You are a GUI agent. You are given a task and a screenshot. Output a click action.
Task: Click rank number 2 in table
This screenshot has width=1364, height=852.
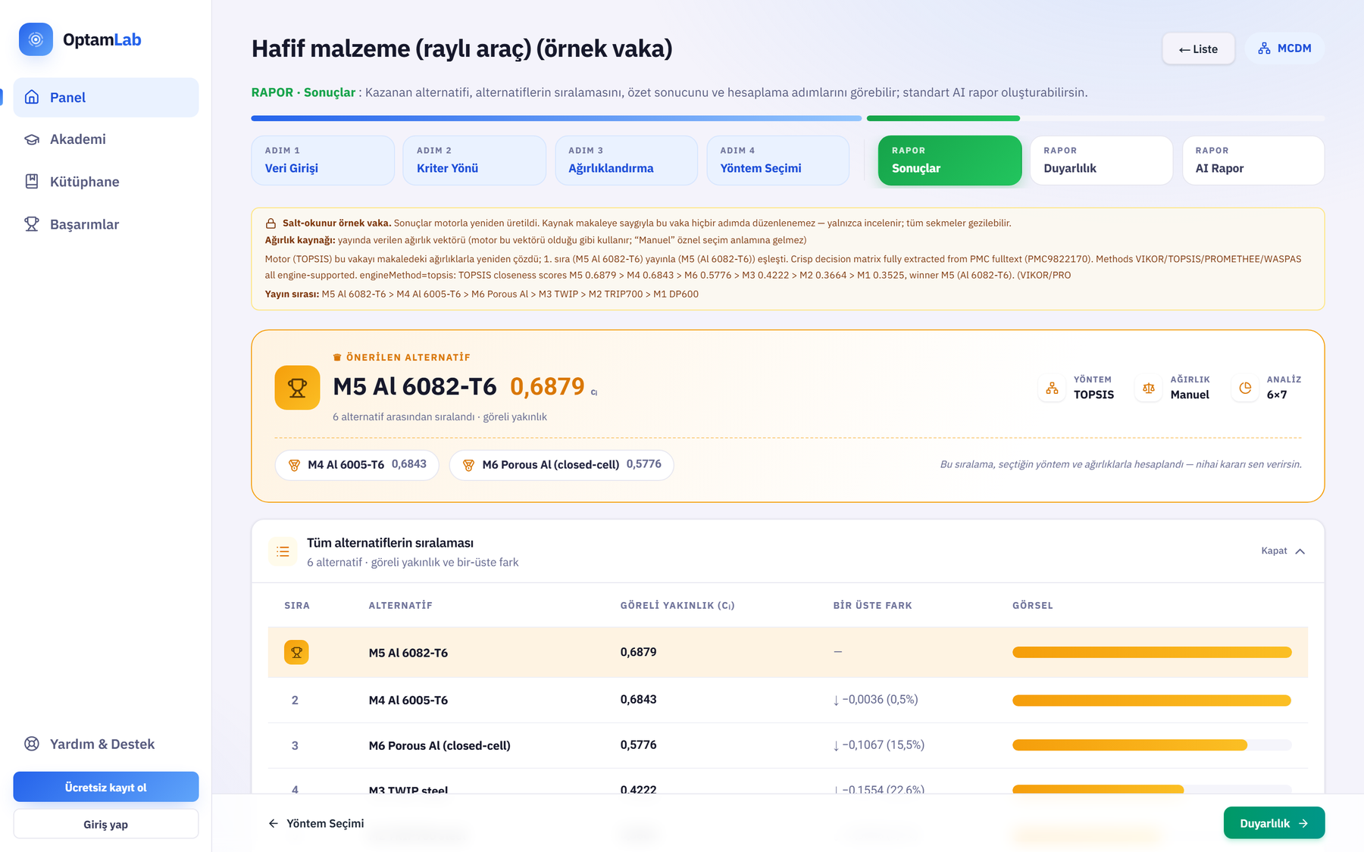[x=295, y=700]
